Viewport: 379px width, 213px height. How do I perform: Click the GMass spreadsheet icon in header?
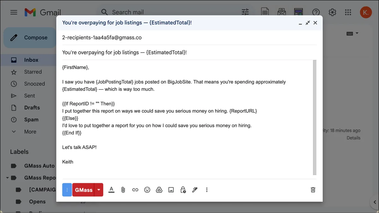(265, 12)
